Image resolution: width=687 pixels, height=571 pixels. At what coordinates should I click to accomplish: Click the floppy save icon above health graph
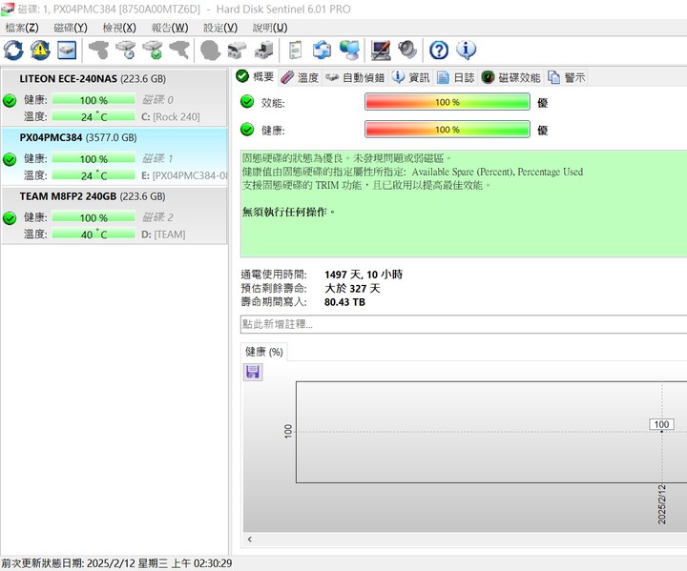pyautogui.click(x=253, y=372)
